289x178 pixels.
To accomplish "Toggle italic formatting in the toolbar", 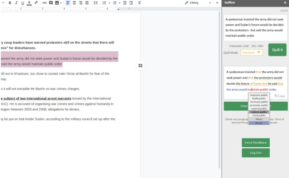I will [16, 3].
